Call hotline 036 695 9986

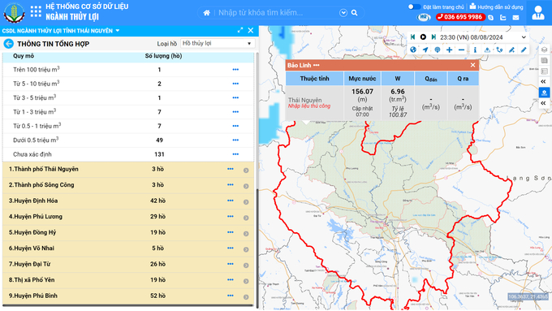tap(460, 17)
